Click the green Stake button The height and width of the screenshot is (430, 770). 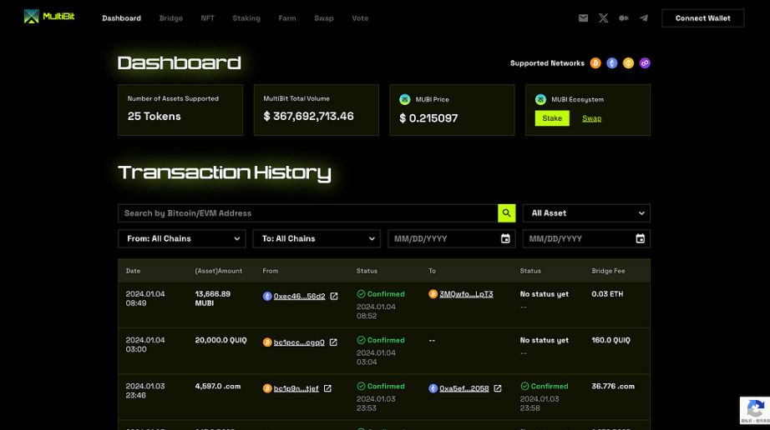pyautogui.click(x=552, y=118)
